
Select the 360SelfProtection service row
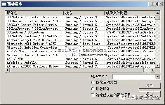point(80,36)
